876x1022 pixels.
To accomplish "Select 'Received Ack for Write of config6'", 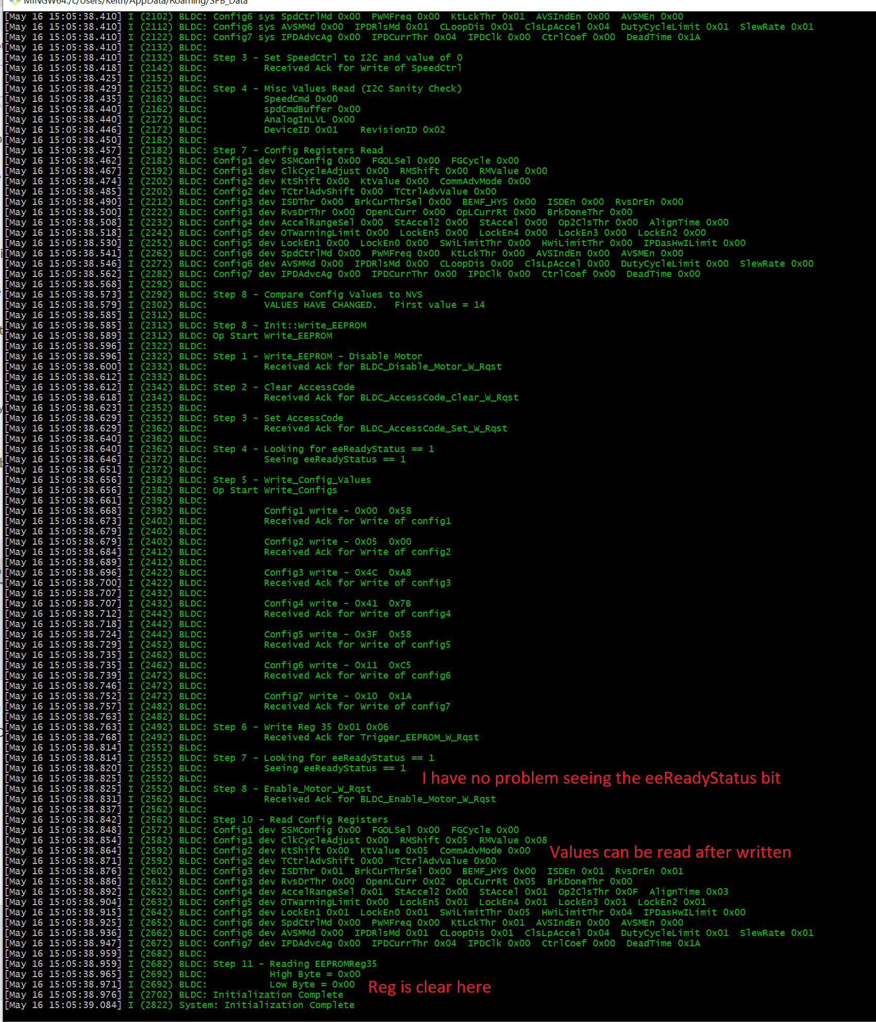I will 357,675.
